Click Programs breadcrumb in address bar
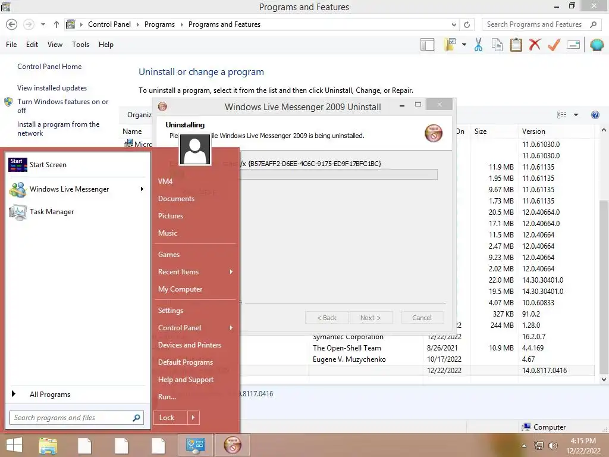609x457 pixels. [159, 24]
